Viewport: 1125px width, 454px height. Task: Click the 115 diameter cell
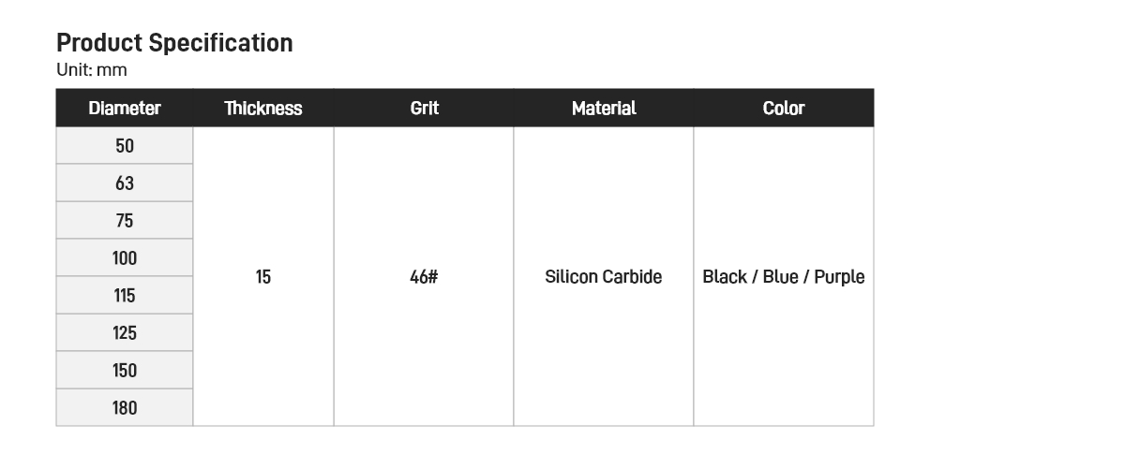[x=125, y=296]
